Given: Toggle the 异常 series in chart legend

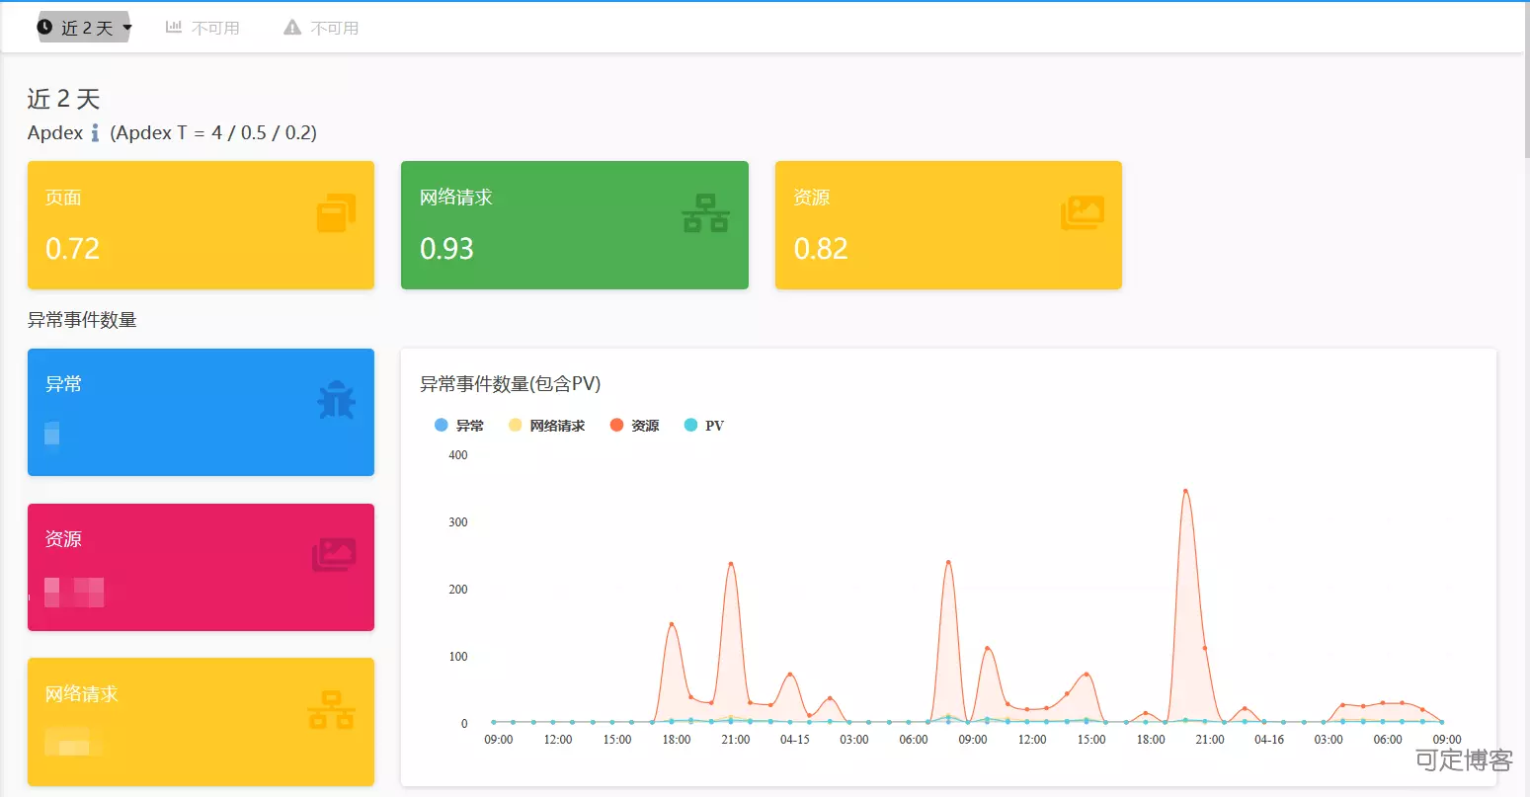Looking at the screenshot, I should pyautogui.click(x=459, y=426).
